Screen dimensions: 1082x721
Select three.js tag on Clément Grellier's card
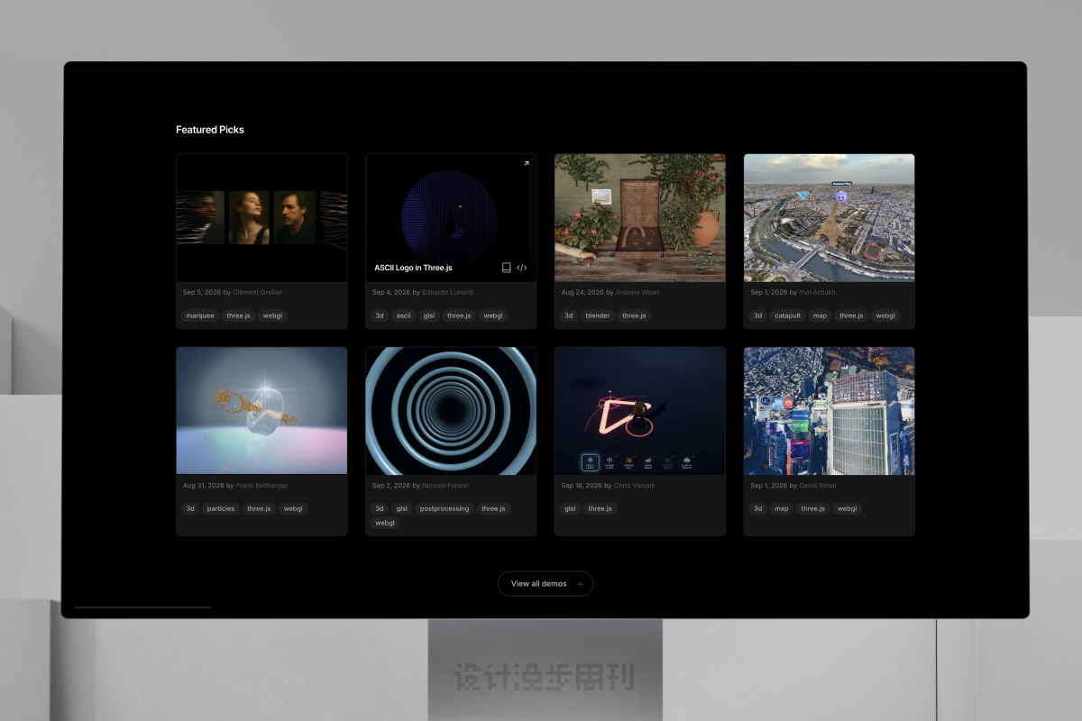point(239,315)
